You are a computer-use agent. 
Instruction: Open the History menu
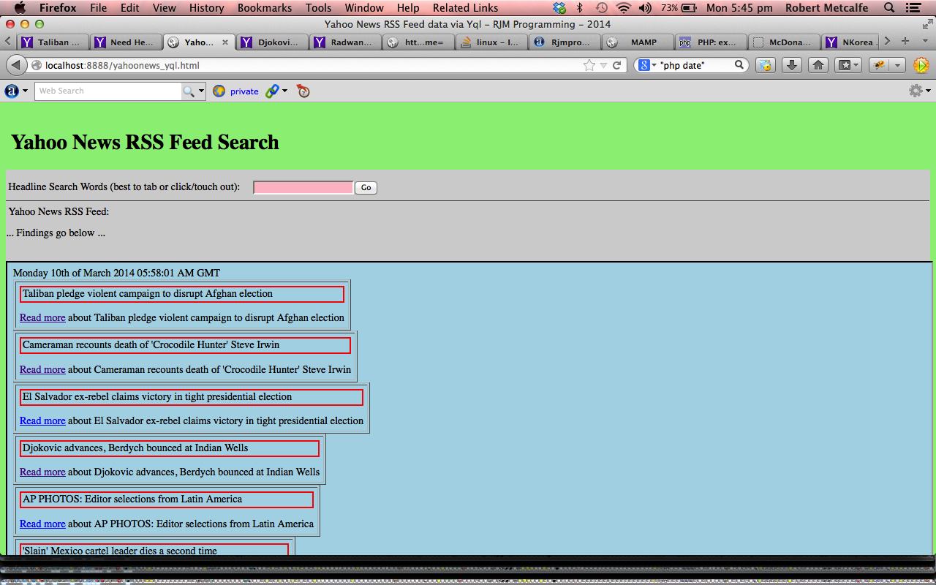(x=206, y=8)
